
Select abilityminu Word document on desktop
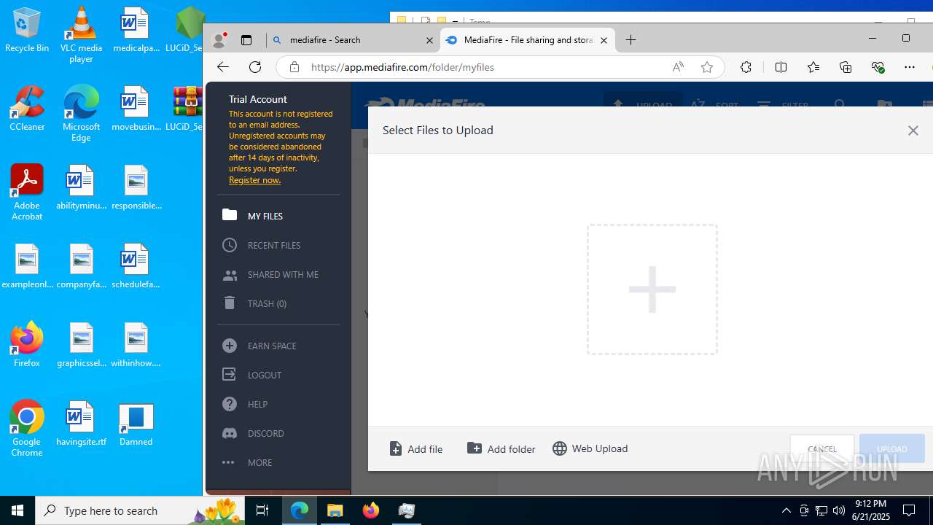click(x=81, y=187)
